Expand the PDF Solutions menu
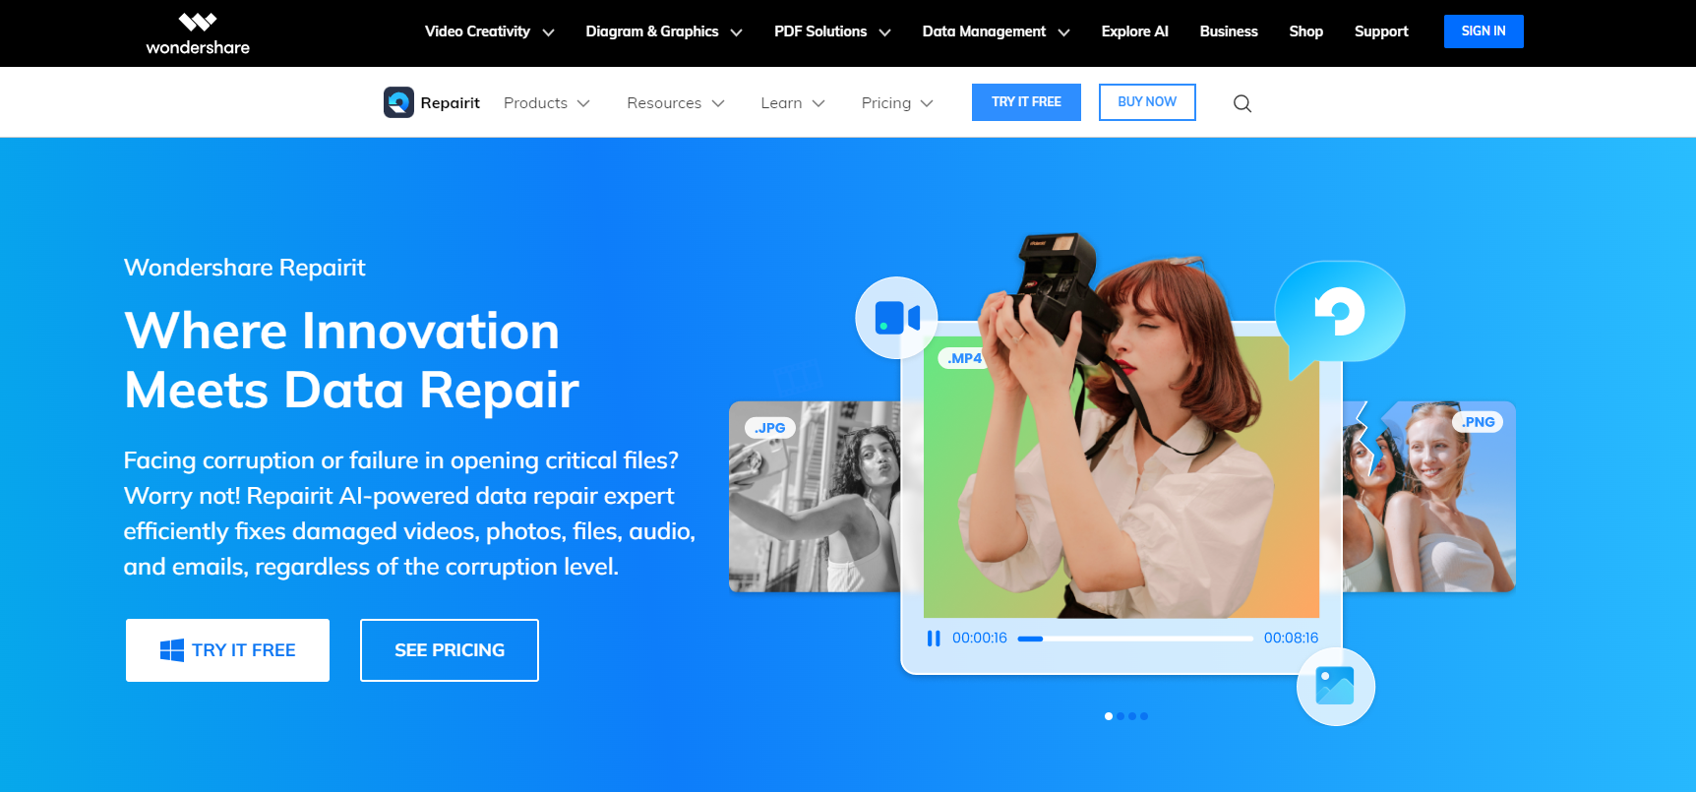The height and width of the screenshot is (792, 1696). pyautogui.click(x=832, y=31)
